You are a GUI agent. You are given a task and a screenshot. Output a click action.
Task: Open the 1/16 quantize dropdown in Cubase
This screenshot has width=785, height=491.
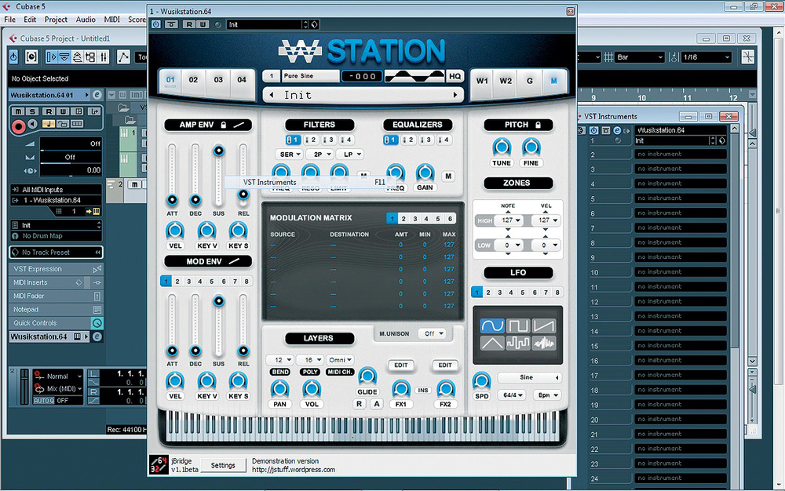706,57
